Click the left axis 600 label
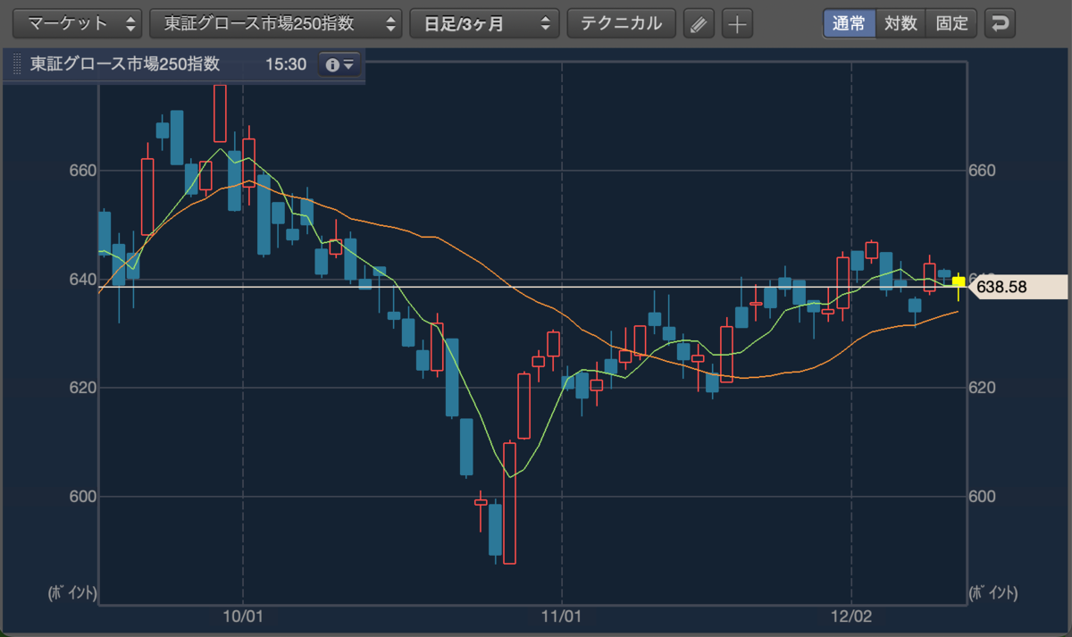1072x637 pixels. (x=82, y=497)
